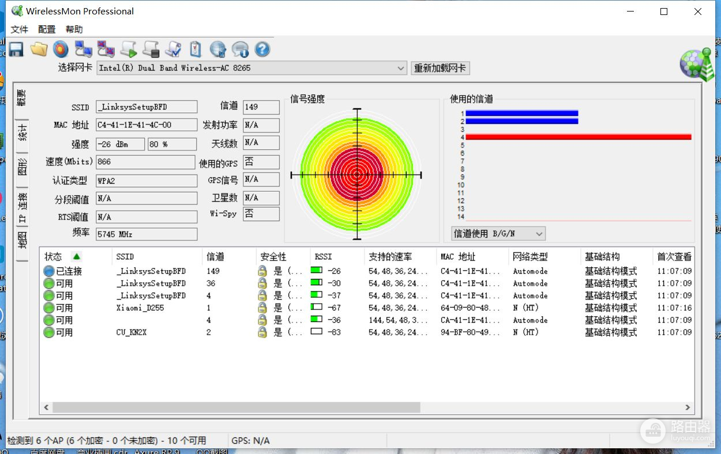Click the yellow folder open icon
The width and height of the screenshot is (721, 454).
39,50
